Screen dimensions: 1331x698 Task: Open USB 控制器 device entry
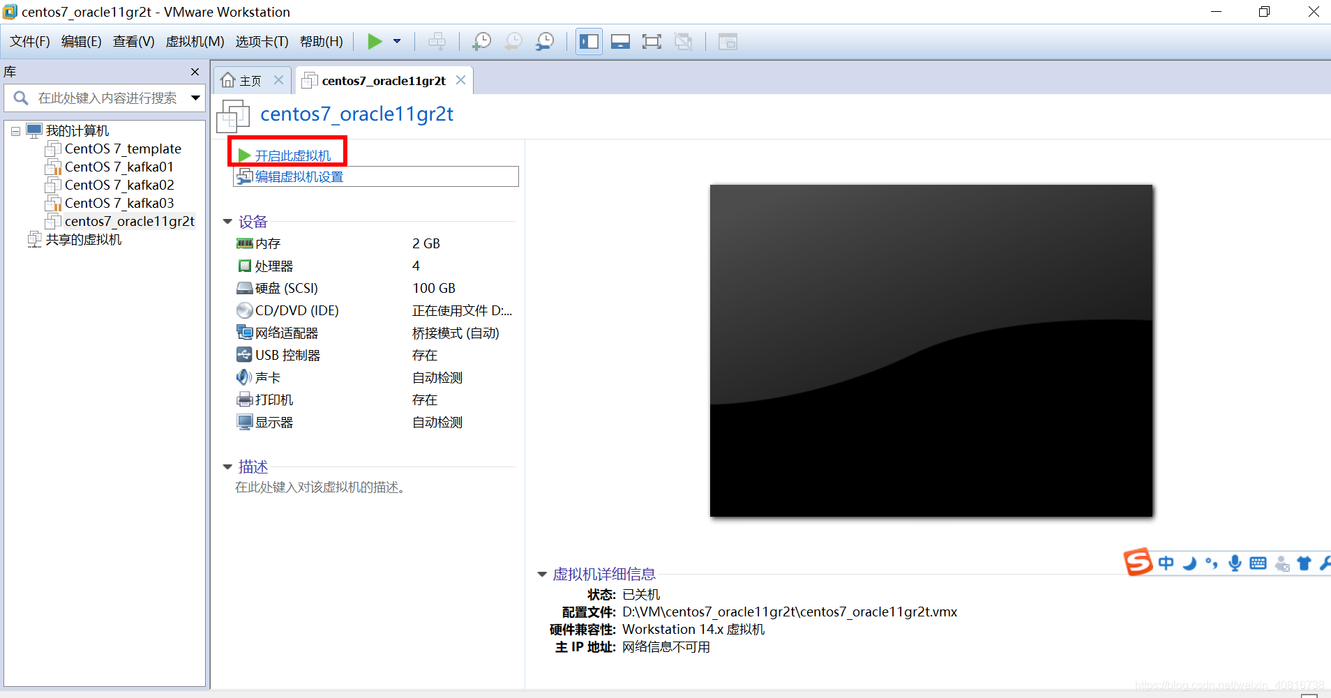[x=287, y=356]
